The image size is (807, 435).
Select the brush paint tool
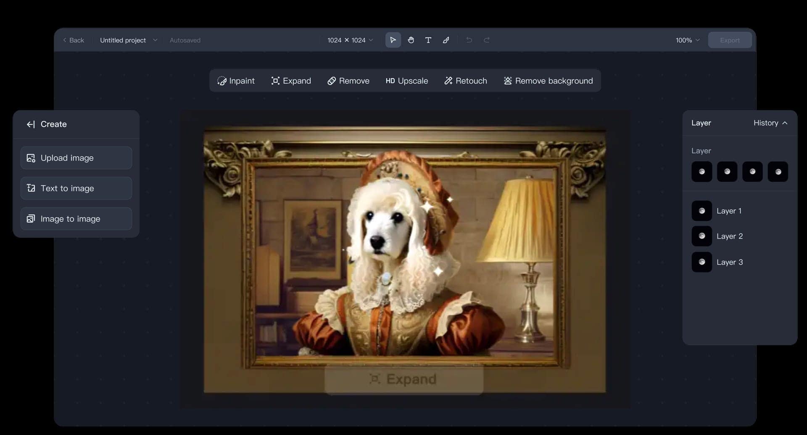pos(446,40)
